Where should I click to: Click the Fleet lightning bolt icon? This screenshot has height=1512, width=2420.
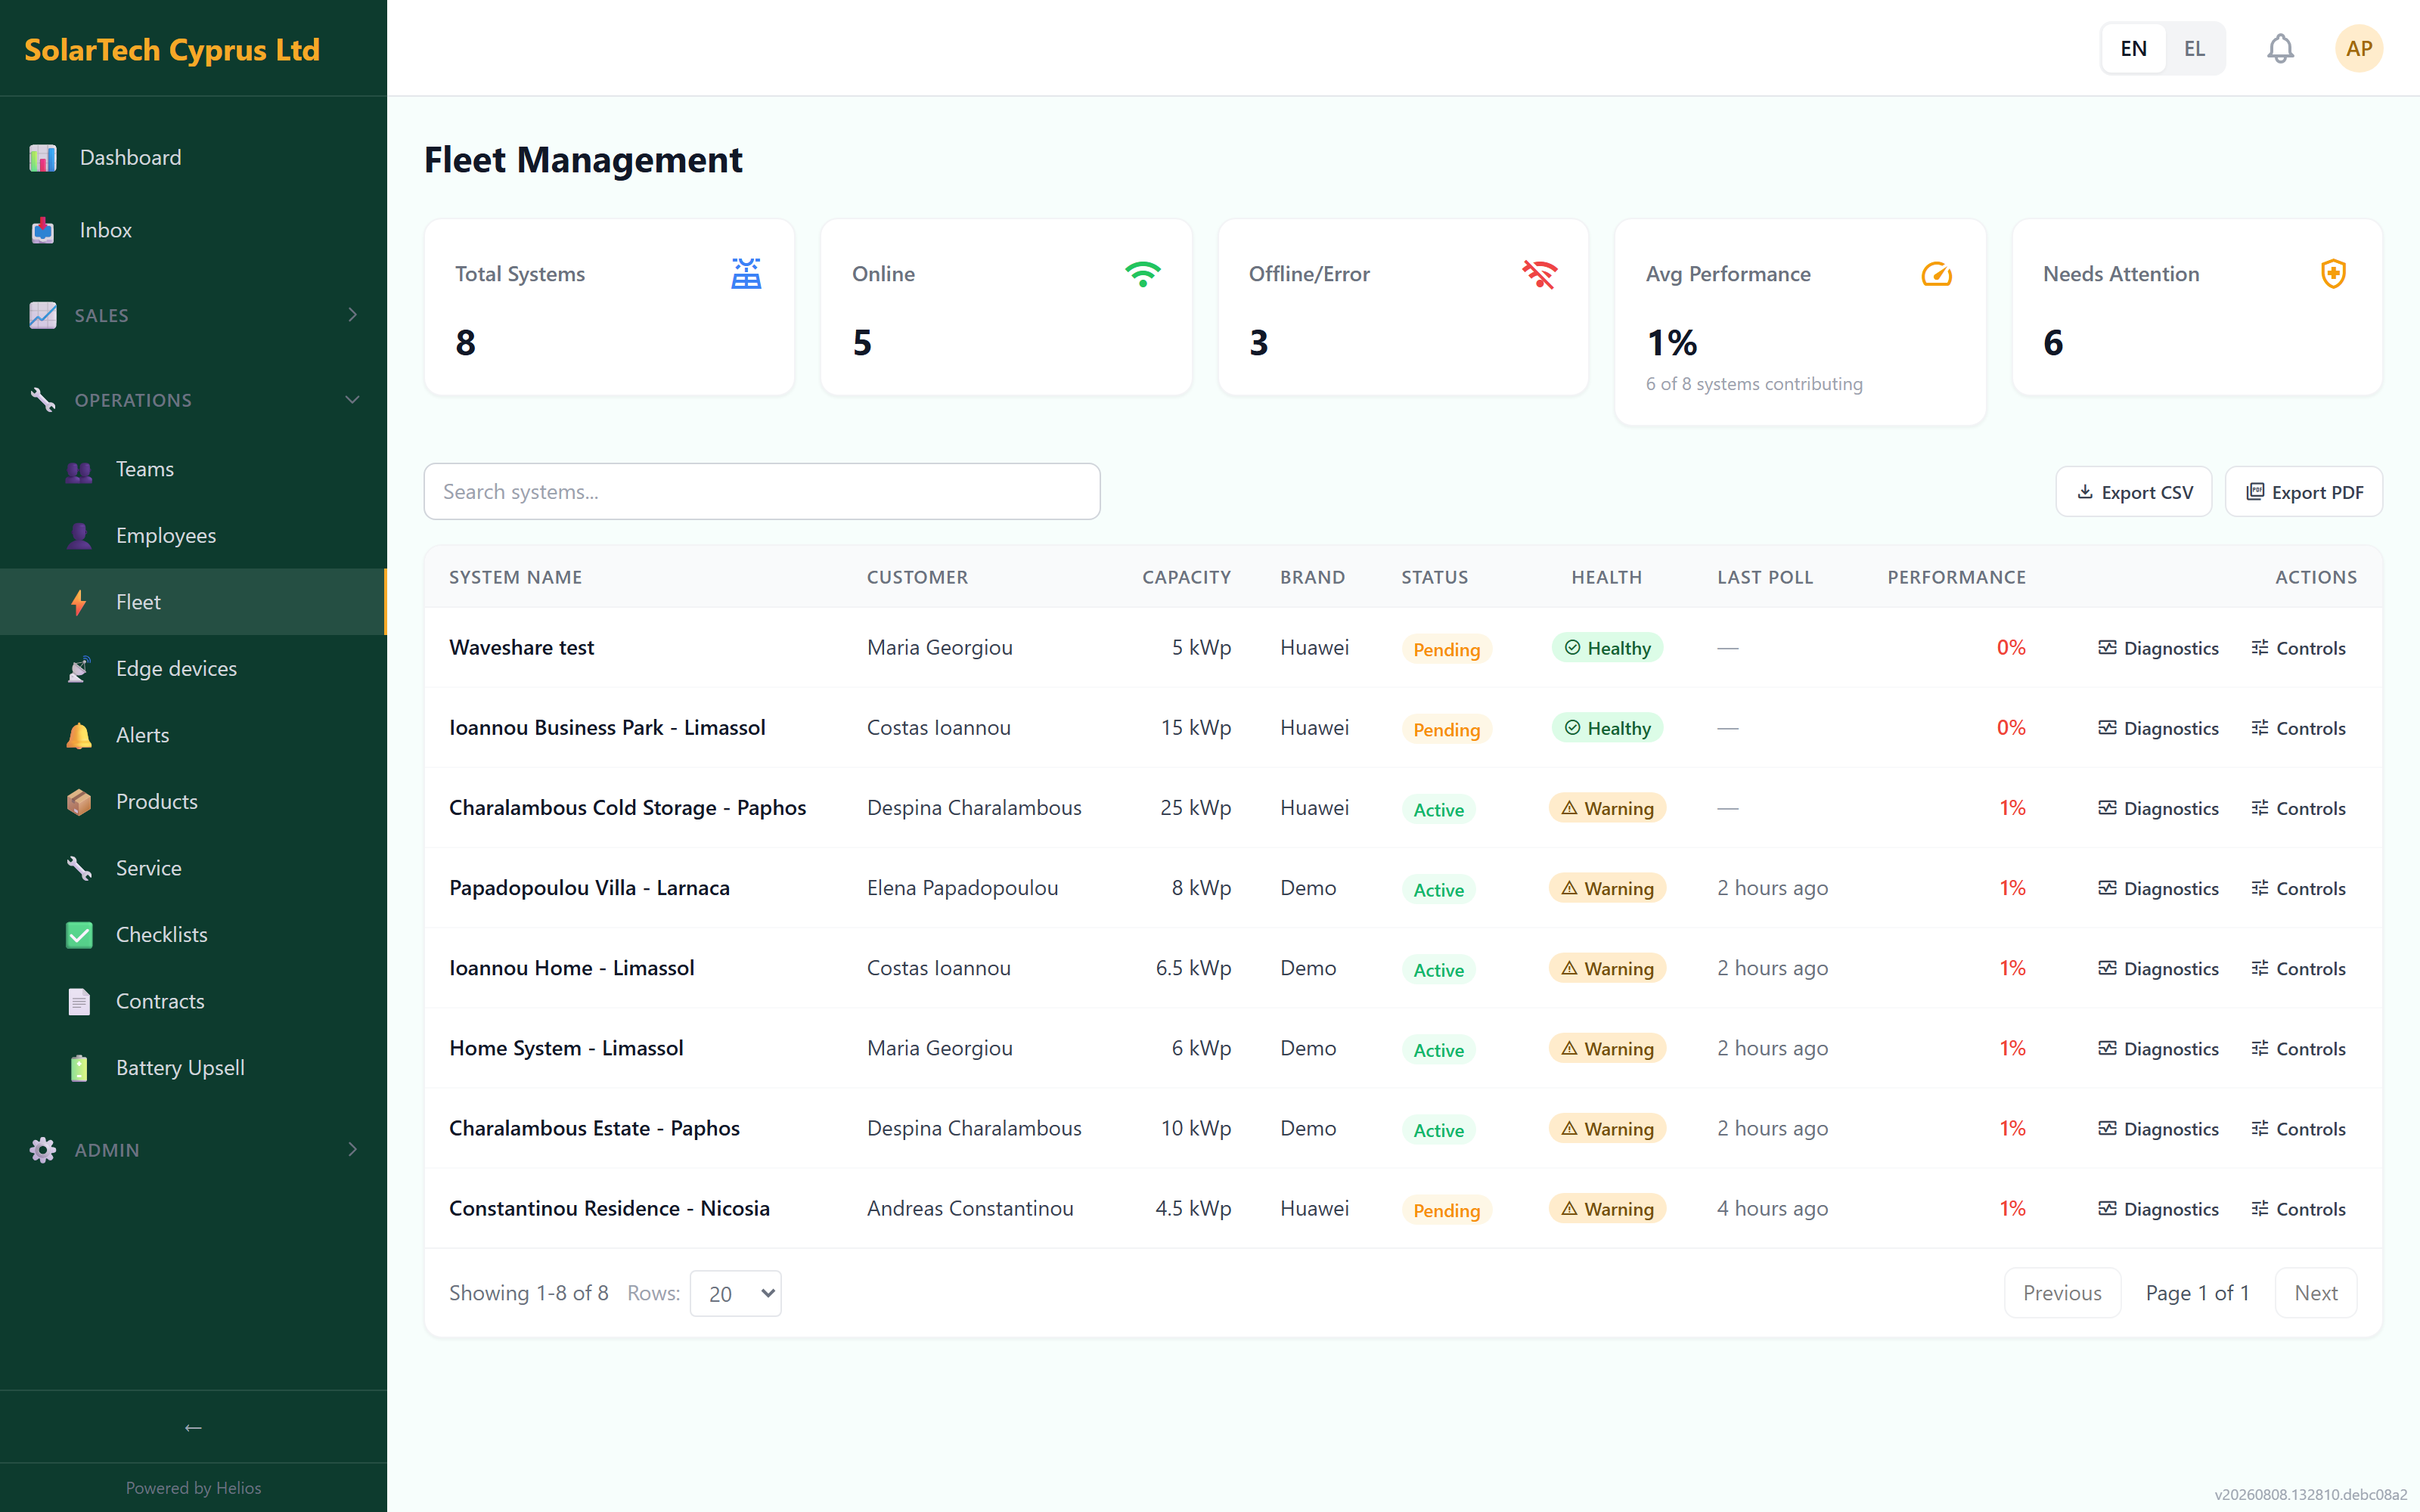click(x=79, y=602)
